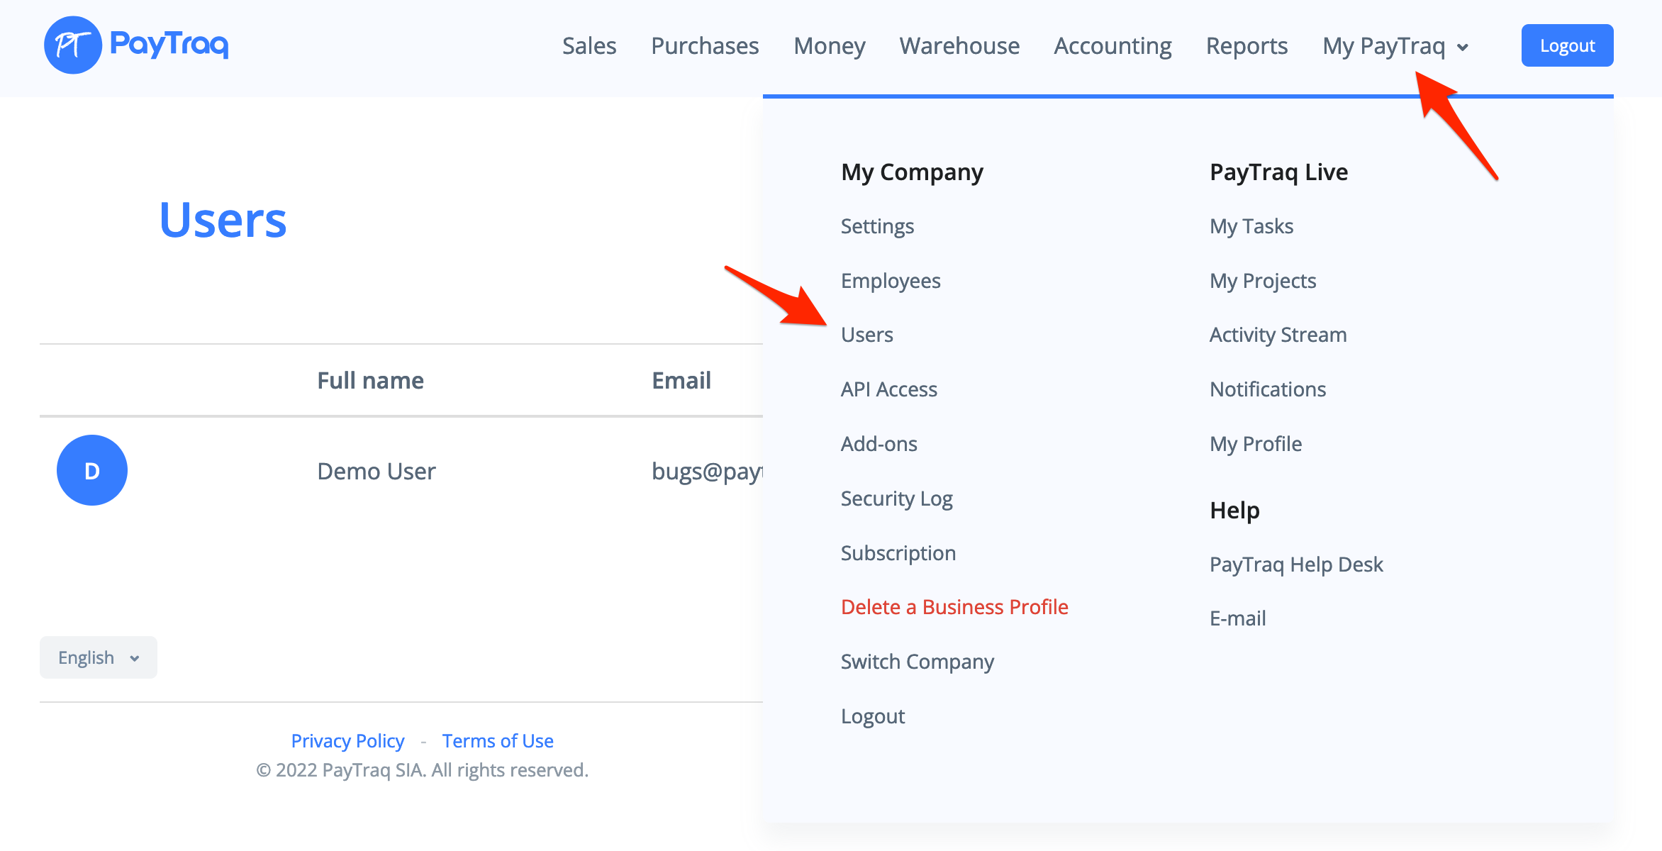Choose Switch Company option

pos(917,662)
